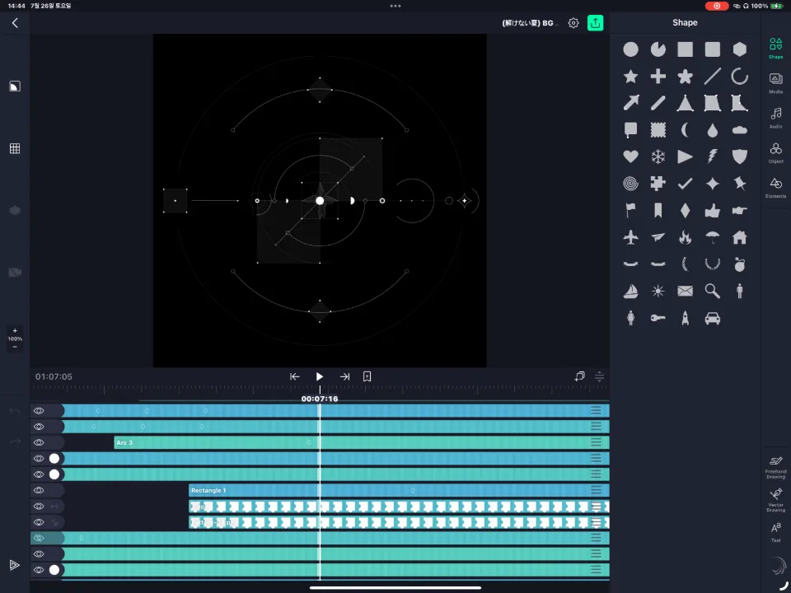Toggle visibility of the Arc 3 layer
This screenshot has height=593, width=791.
point(39,442)
